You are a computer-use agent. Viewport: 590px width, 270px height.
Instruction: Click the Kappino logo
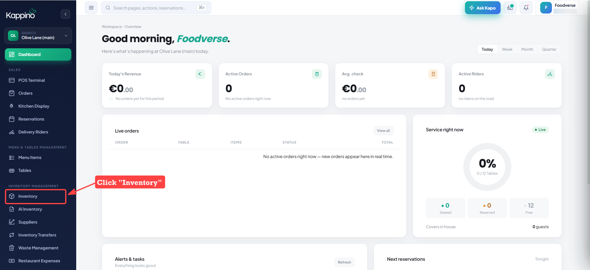pos(21,14)
